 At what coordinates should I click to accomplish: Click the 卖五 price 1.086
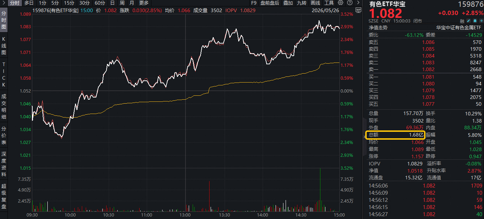(428, 42)
